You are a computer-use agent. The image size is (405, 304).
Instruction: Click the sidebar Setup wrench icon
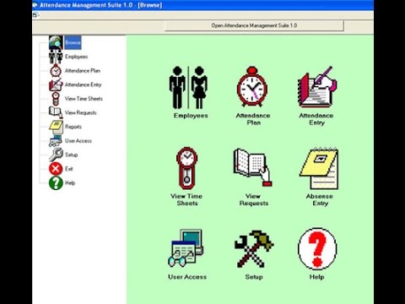click(56, 155)
